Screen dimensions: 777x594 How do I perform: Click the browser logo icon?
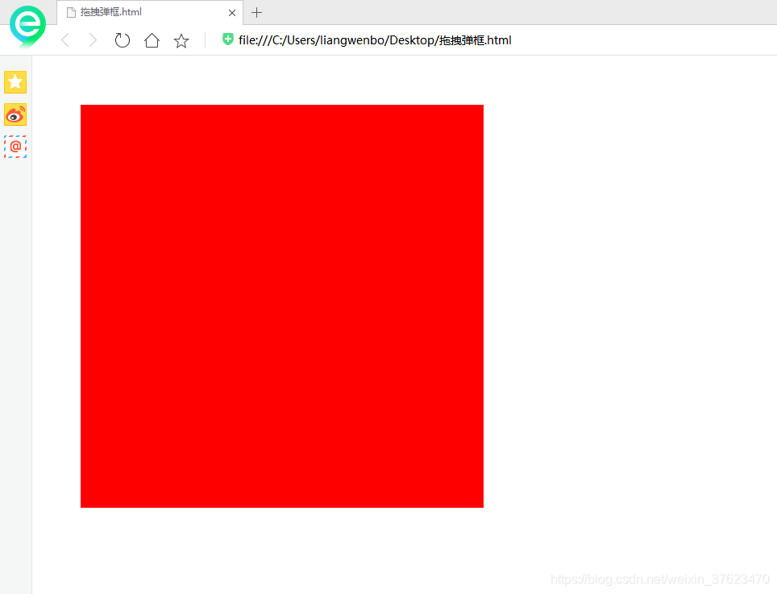(x=27, y=27)
